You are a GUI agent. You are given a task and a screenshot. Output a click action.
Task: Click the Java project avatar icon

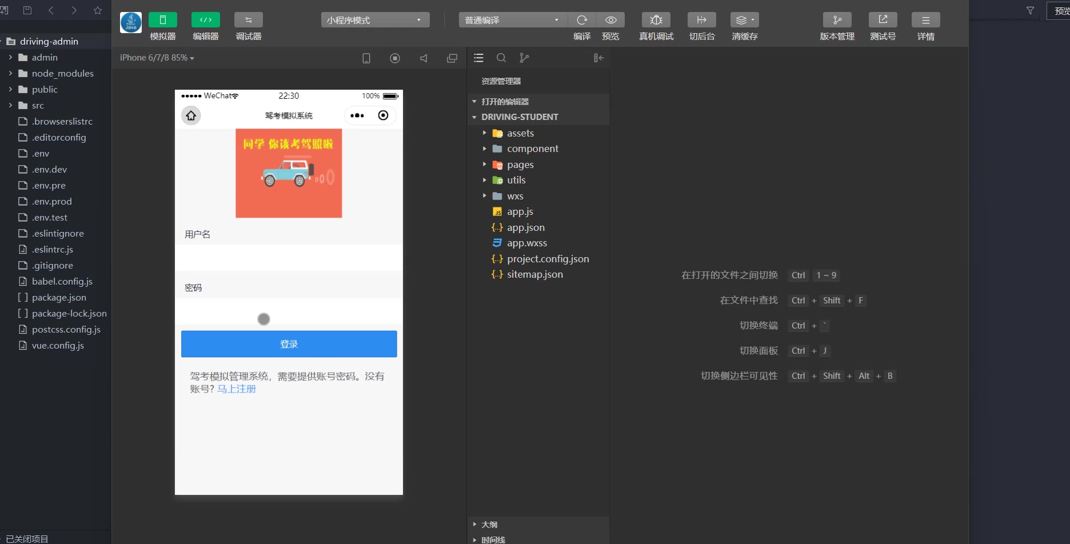(131, 23)
